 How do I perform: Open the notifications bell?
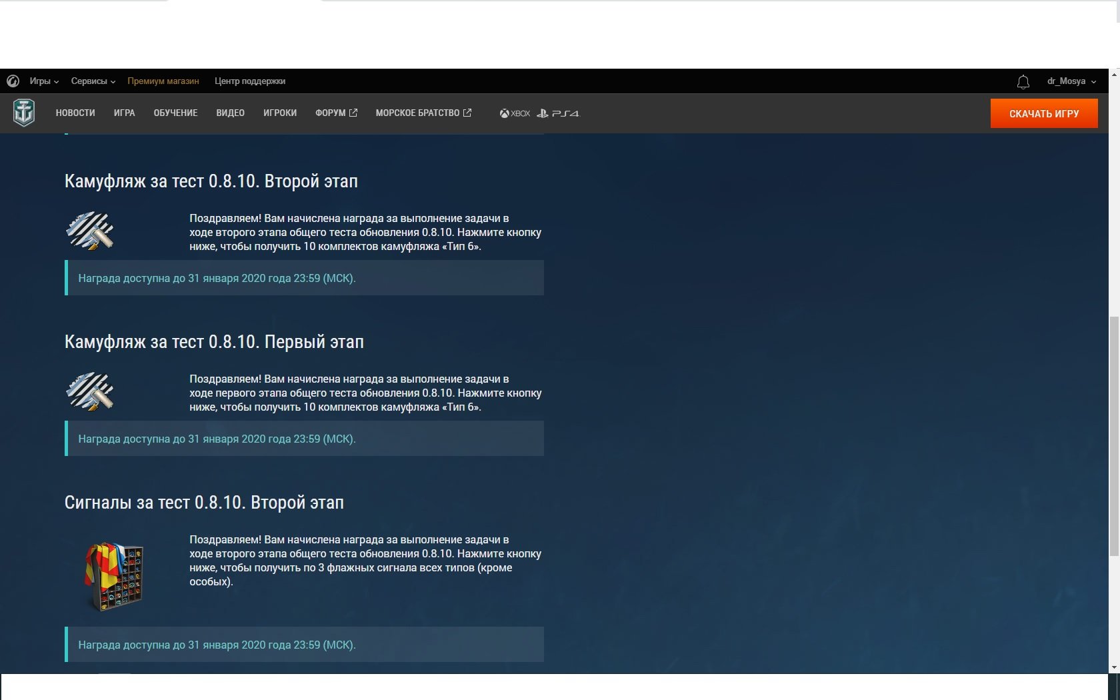coord(1023,82)
